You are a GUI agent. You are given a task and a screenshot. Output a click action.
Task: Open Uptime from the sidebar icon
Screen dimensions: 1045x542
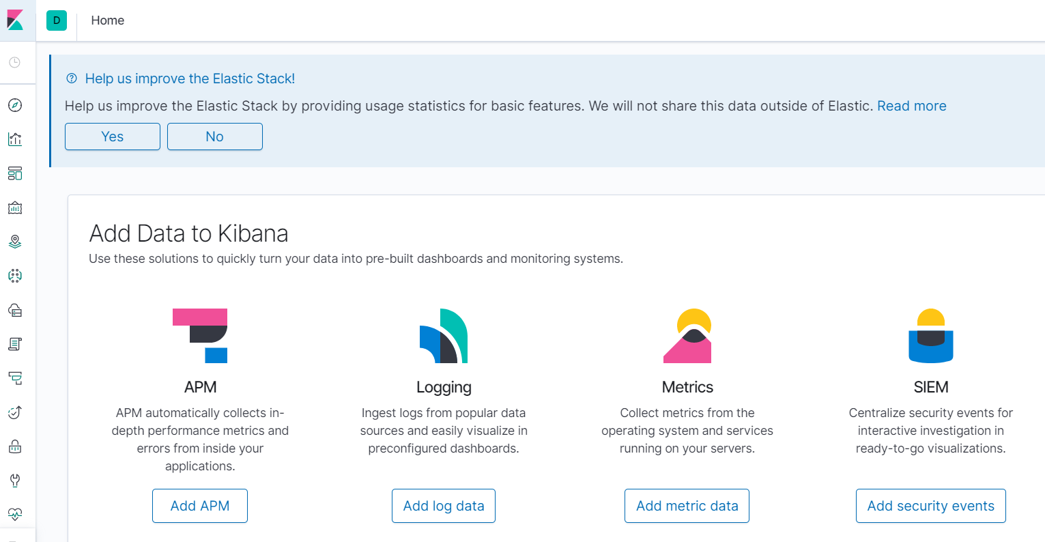[x=15, y=412]
